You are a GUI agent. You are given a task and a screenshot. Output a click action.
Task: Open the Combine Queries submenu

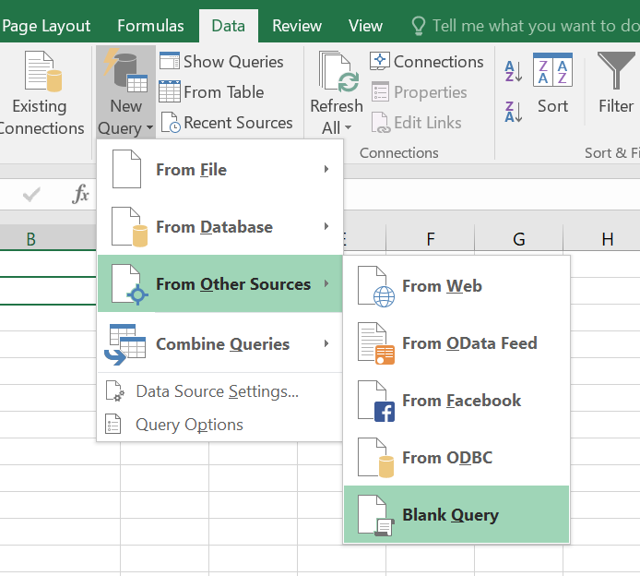[219, 344]
